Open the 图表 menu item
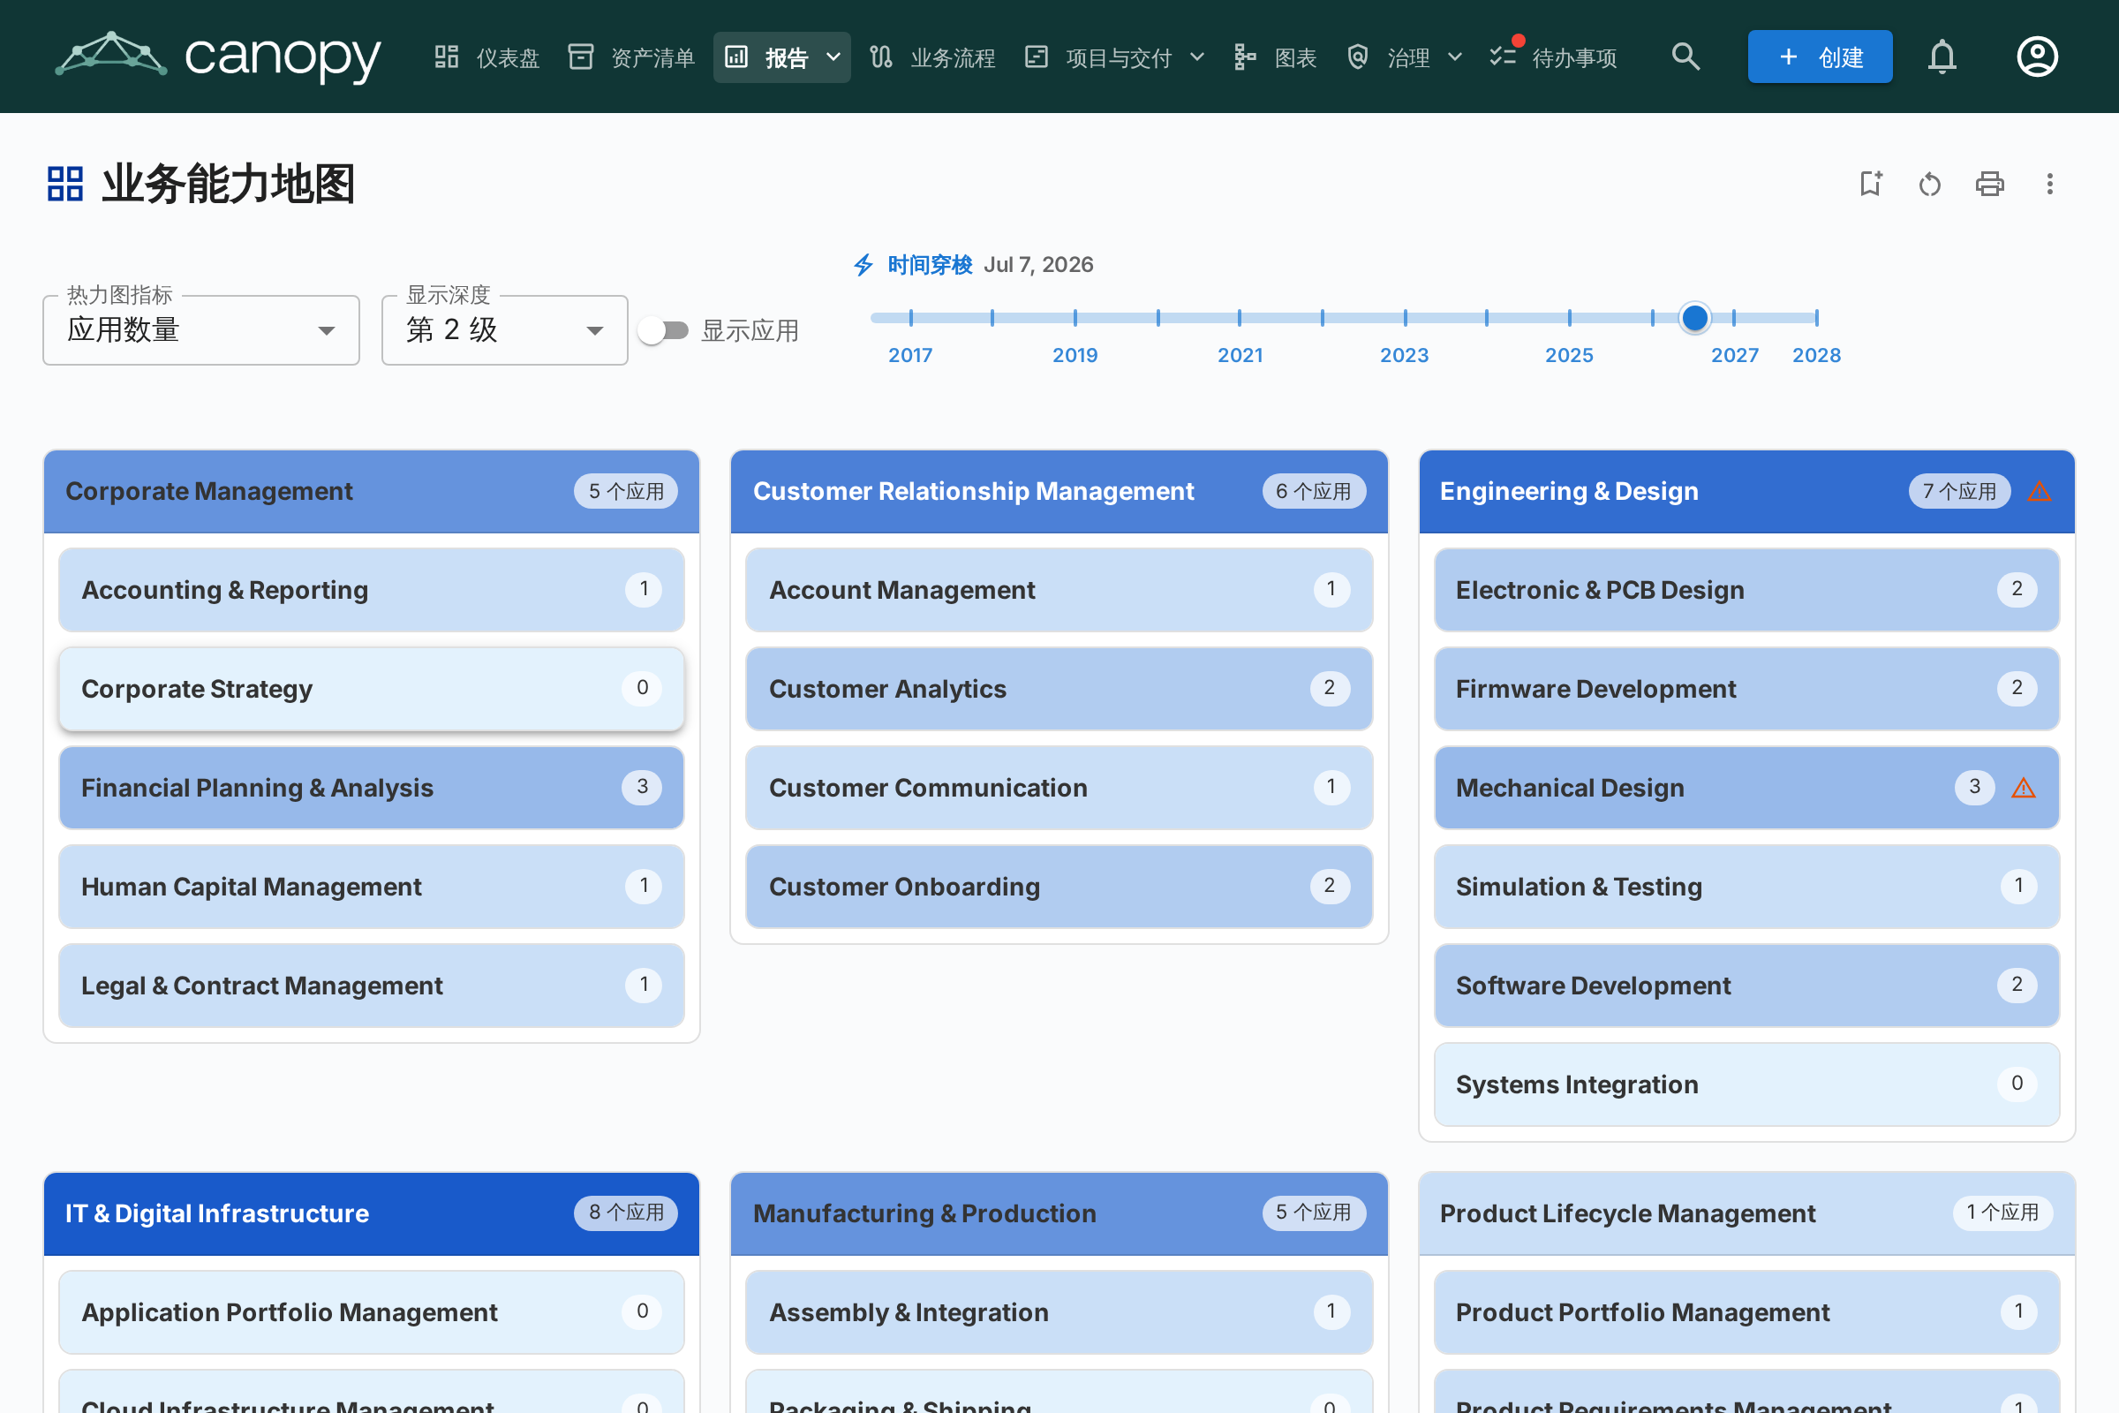 1276,57
